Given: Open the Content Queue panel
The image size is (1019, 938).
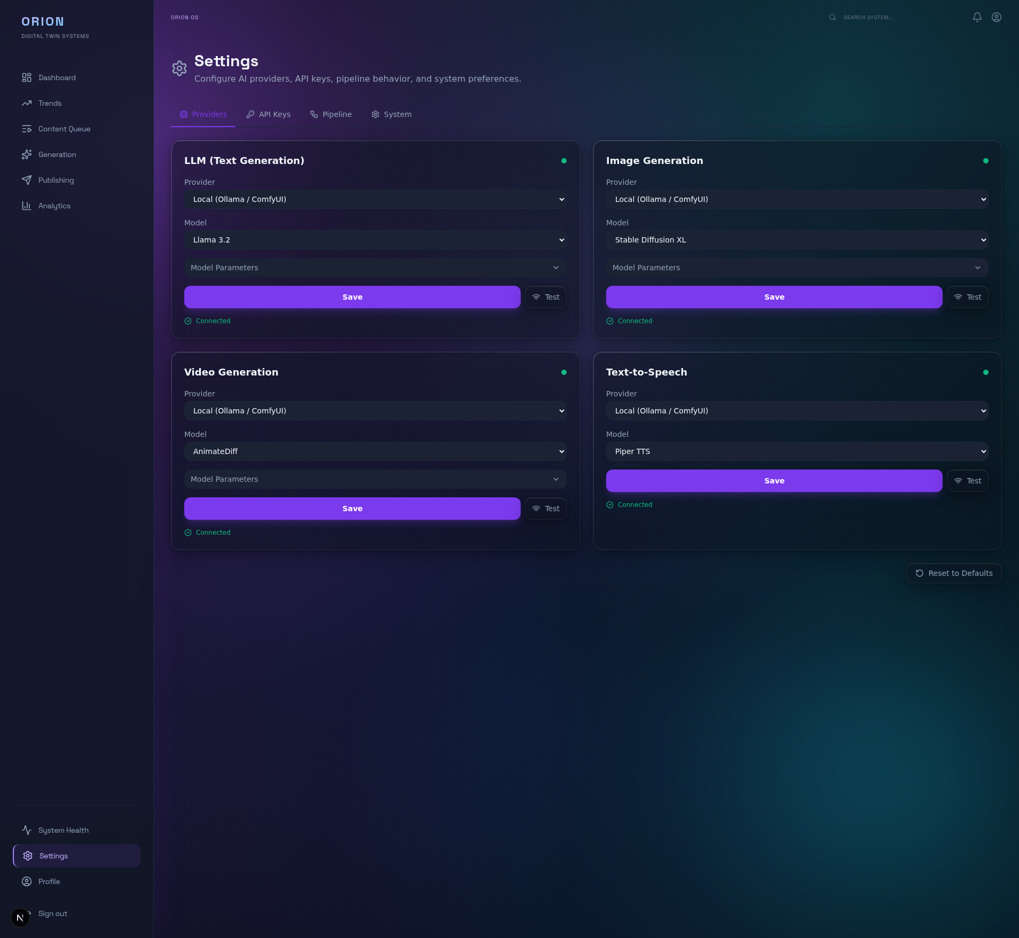Looking at the screenshot, I should pos(65,129).
